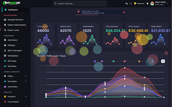Click the Advertisers building icon
The width and height of the screenshot is (172, 107).
[5, 40]
